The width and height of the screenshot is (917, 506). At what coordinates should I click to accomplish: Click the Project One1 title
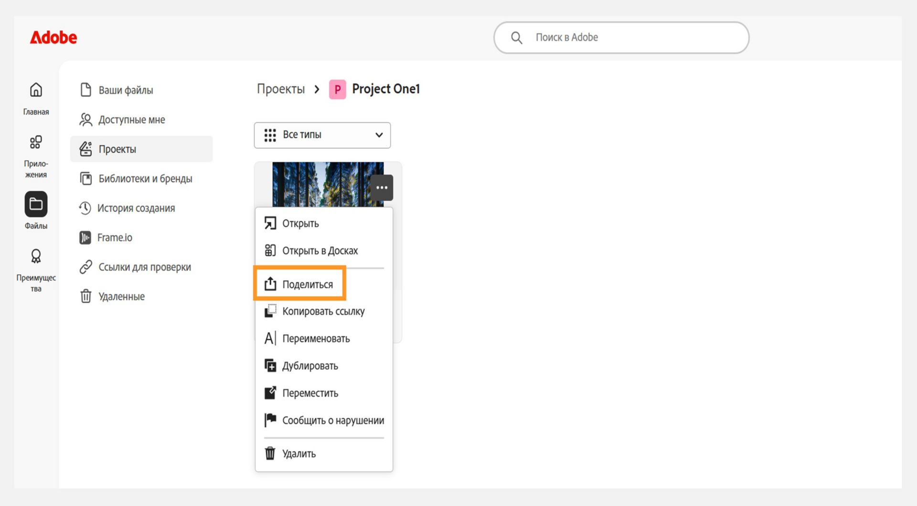coord(386,89)
